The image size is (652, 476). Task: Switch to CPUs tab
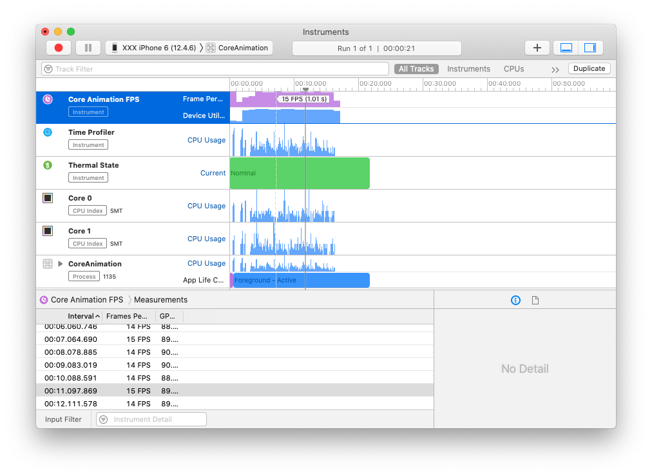[513, 69]
